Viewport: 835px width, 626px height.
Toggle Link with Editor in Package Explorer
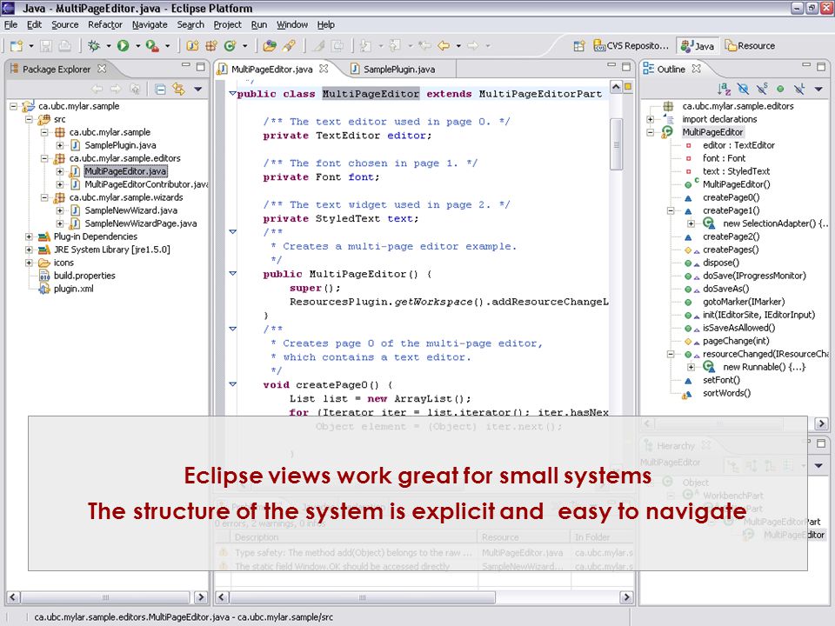(x=178, y=89)
